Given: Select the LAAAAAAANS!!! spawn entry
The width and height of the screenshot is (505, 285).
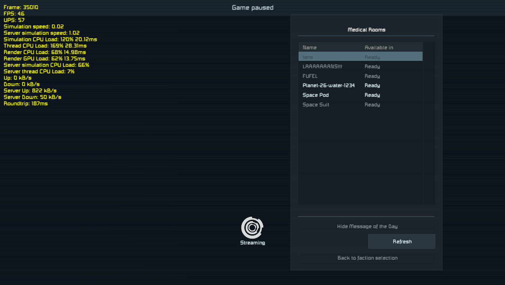Looking at the screenshot, I should point(360,66).
